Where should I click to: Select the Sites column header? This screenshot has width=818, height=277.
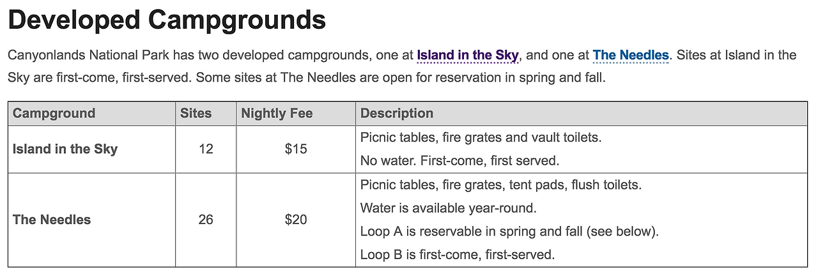pyautogui.click(x=196, y=114)
